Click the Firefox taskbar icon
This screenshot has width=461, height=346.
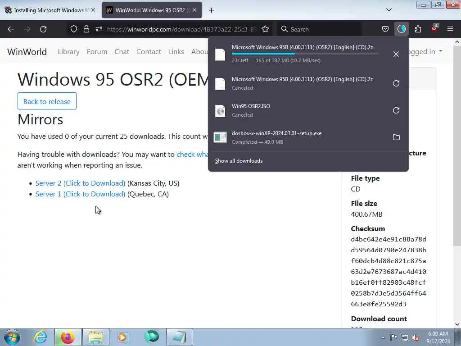click(x=68, y=337)
